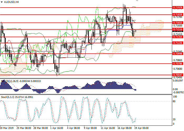184x131 pixels.
Task: Click the 16 Apr 08:00 time marker
Action: coord(124,129)
